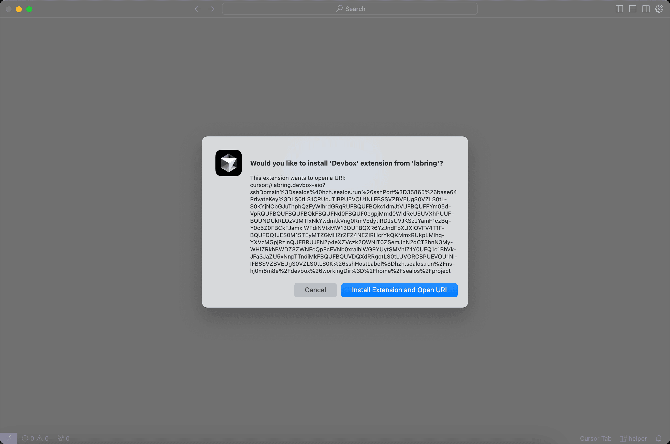Click the forwarded ports status indicator
Viewport: 670px width, 444px height.
click(63, 438)
